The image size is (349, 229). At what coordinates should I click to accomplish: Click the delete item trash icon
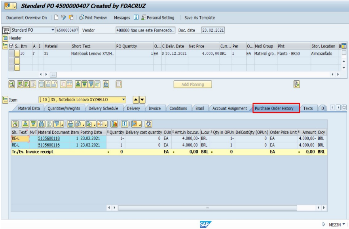pyautogui.click(x=42, y=84)
